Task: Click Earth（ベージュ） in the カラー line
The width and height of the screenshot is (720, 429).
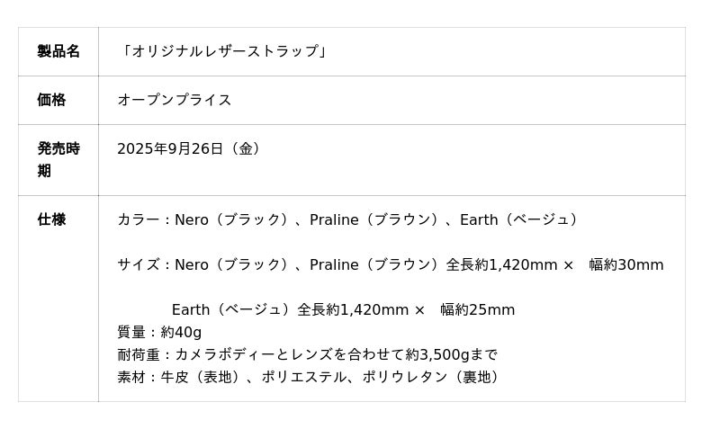Action: pyautogui.click(x=521, y=219)
